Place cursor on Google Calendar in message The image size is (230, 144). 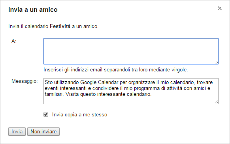point(99,82)
